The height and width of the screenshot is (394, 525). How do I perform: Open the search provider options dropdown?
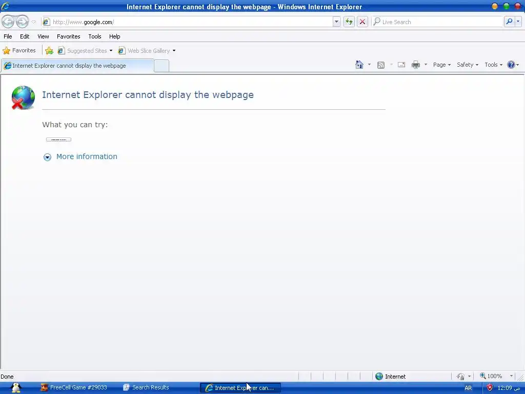click(518, 22)
